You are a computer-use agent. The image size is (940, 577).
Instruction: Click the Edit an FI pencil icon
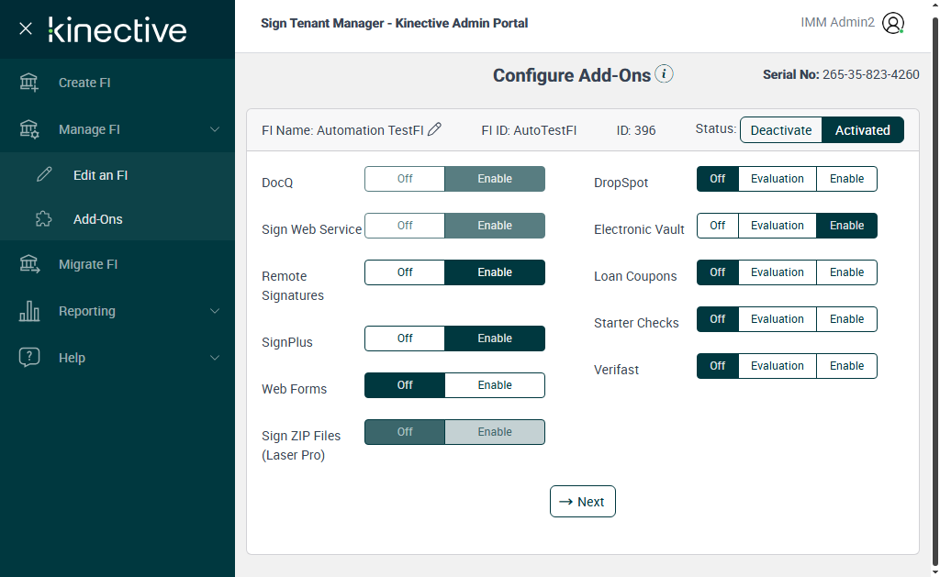pos(44,174)
